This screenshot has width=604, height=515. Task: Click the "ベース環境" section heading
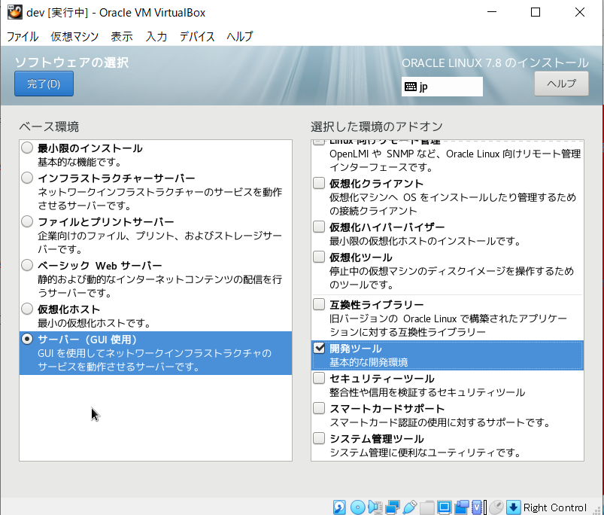[49, 126]
